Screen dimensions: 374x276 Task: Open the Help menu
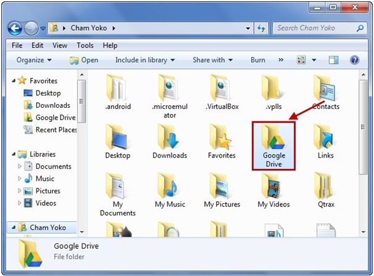[x=110, y=45]
